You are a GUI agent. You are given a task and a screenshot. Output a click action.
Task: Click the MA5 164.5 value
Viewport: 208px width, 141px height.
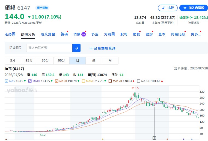pos(19,81)
